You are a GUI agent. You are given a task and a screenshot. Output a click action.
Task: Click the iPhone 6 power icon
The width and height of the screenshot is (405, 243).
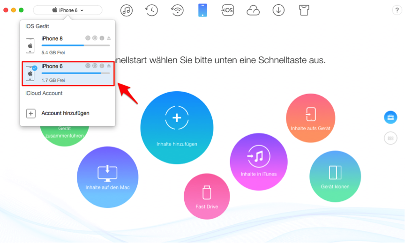pos(95,66)
